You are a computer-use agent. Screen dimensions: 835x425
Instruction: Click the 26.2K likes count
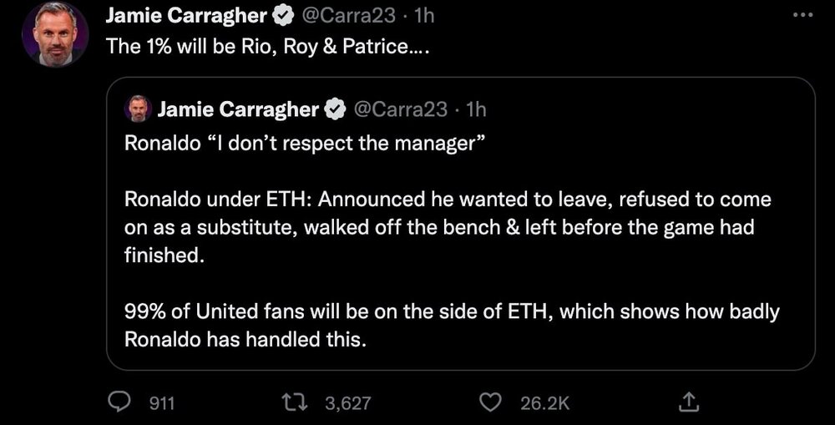(x=544, y=403)
